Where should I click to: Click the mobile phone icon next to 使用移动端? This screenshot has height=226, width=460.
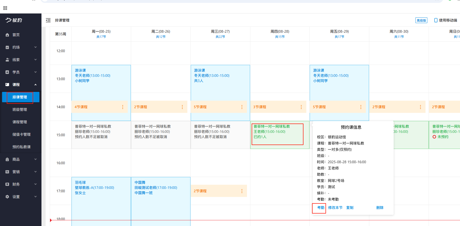click(436, 20)
